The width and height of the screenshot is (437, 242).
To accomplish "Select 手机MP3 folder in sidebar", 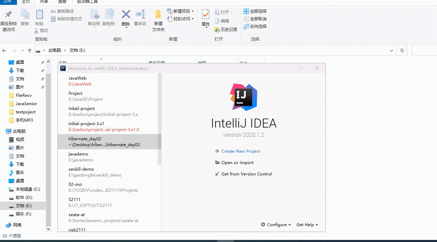I will pos(24,120).
